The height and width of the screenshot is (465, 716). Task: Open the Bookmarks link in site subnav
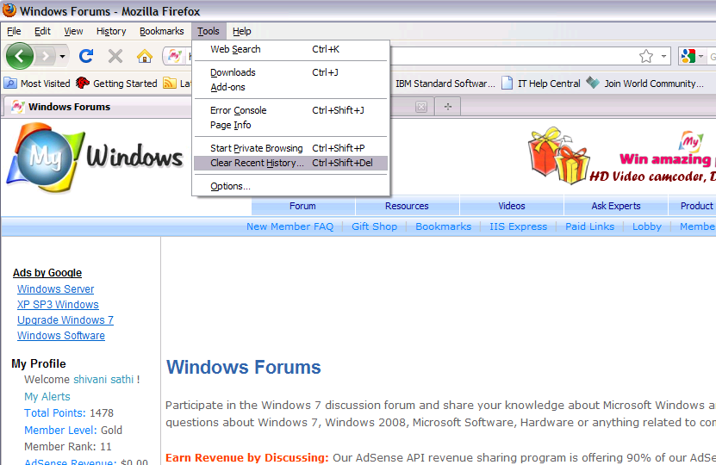click(x=444, y=226)
